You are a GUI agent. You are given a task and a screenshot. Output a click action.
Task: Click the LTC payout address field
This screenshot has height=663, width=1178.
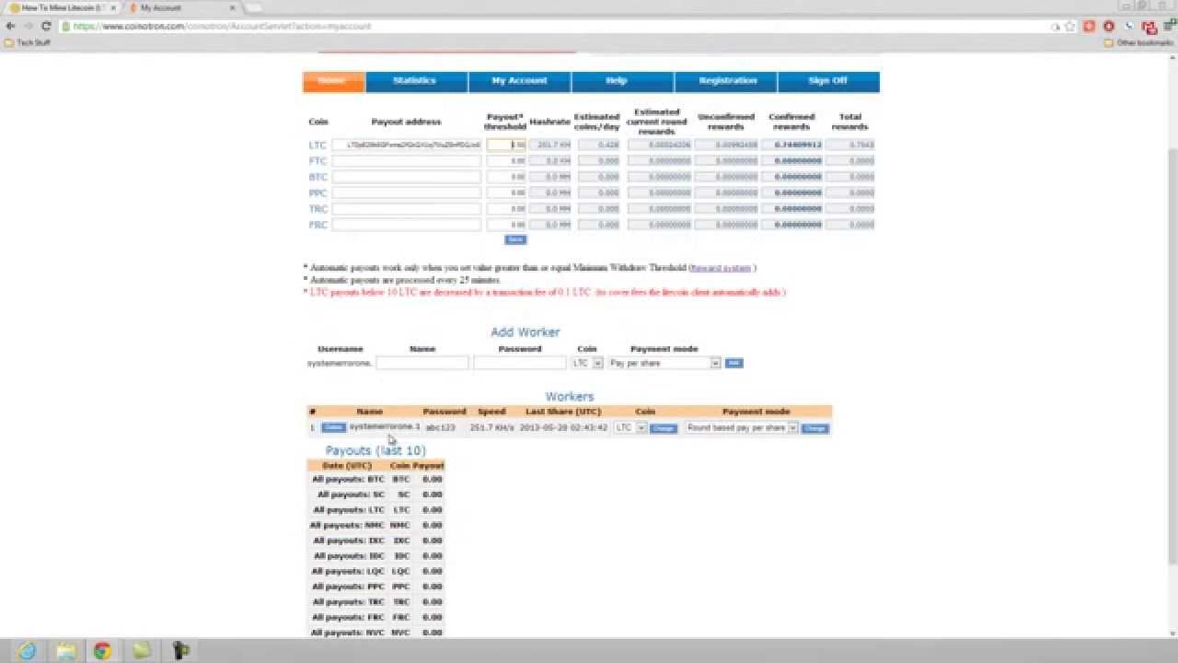click(406, 145)
